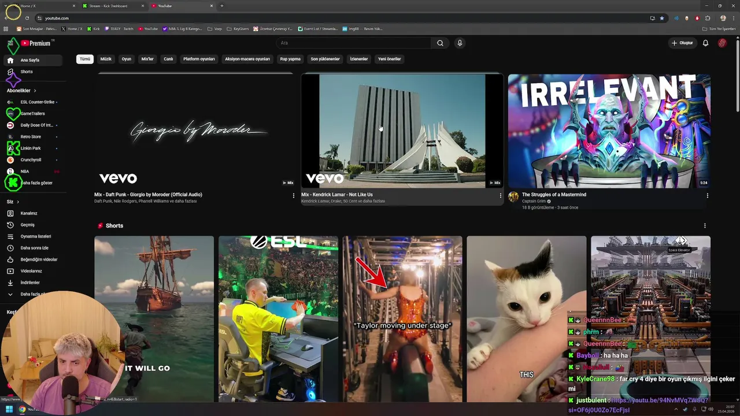The height and width of the screenshot is (416, 740).
Task: Play the cat Shorts thumbnail
Action: pos(526,319)
